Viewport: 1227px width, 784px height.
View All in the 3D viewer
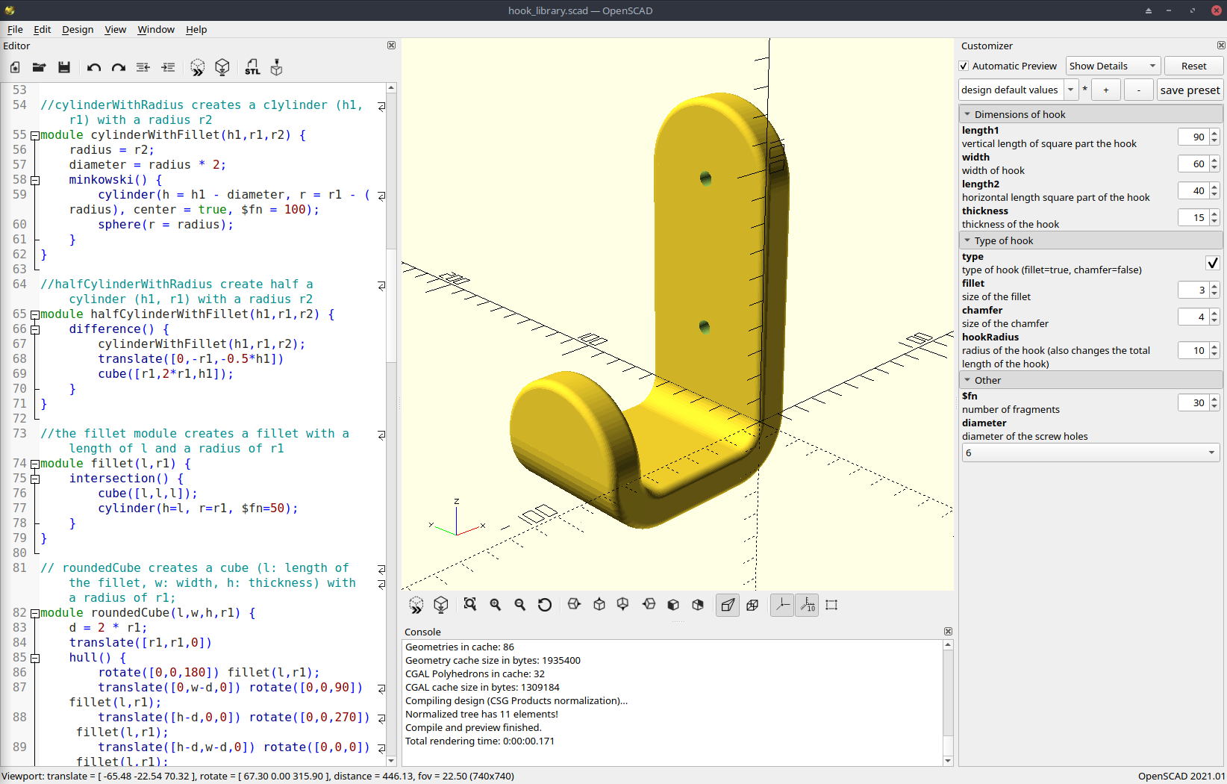(470, 605)
